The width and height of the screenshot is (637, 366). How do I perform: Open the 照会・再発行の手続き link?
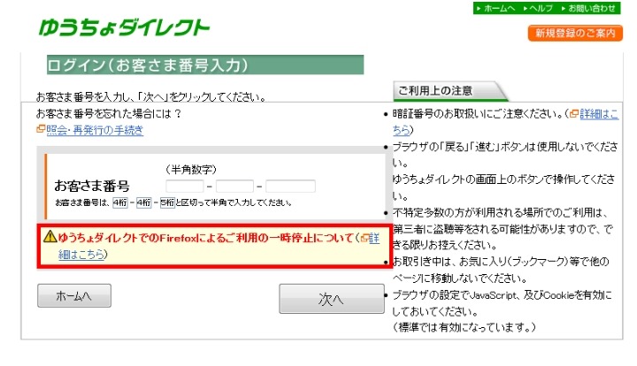point(95,130)
